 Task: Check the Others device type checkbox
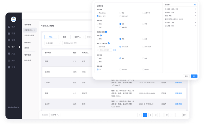pyautogui.click(x=143, y=69)
